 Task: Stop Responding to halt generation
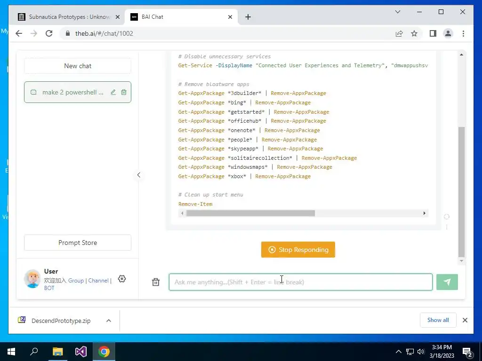pyautogui.click(x=298, y=250)
